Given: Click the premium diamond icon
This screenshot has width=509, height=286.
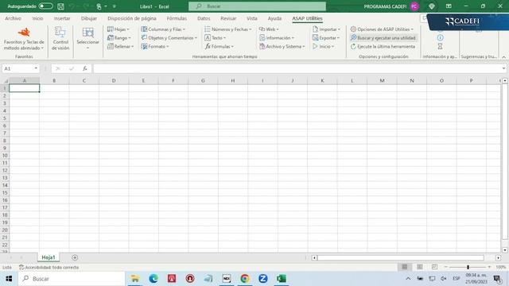Looking at the screenshot, I should (431, 6).
